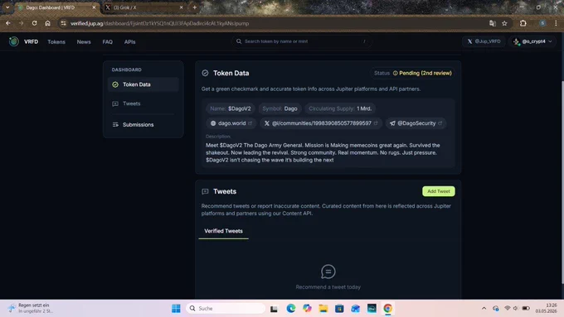Select Token Data in dashboard sidebar
This screenshot has height=317, width=564.
point(143,84)
